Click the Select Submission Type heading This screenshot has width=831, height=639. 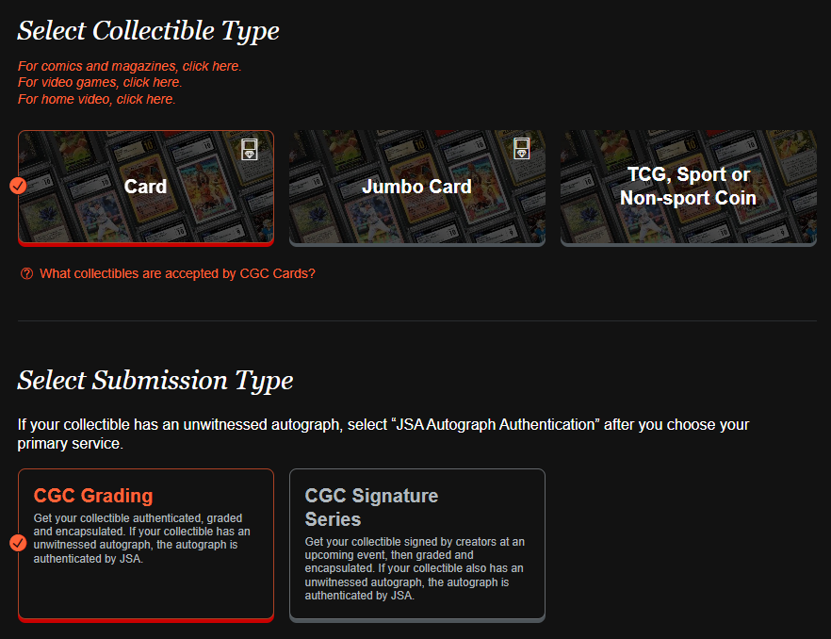point(155,380)
